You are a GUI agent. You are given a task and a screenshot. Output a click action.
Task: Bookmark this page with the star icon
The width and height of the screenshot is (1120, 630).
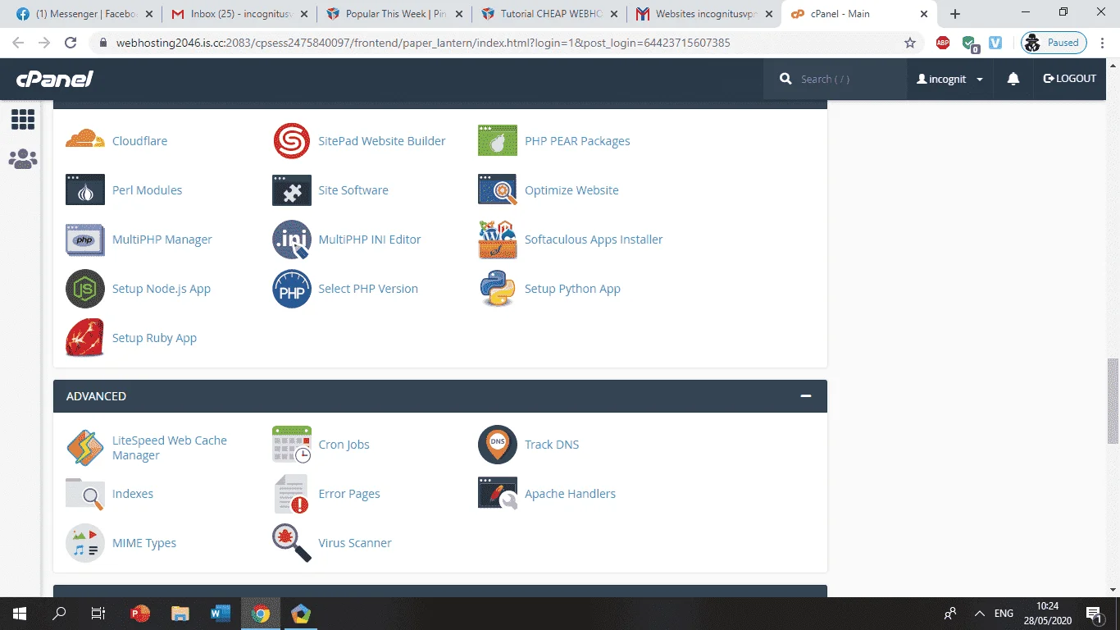click(x=910, y=43)
